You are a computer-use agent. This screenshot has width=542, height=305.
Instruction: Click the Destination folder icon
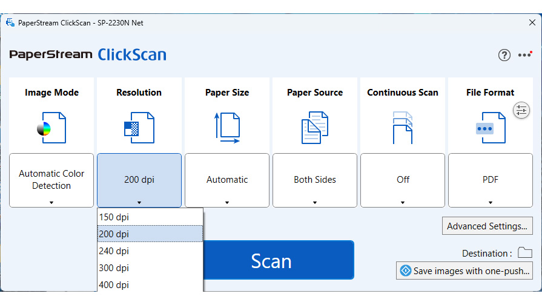point(524,252)
